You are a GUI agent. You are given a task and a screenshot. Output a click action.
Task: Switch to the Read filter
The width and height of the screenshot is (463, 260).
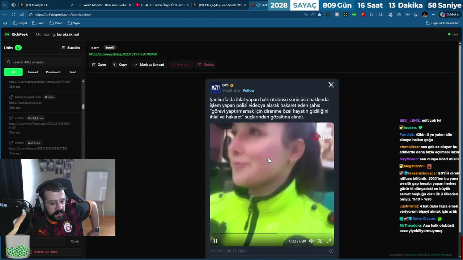(73, 72)
